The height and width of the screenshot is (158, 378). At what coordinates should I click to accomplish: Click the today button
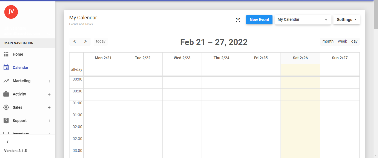click(x=101, y=41)
